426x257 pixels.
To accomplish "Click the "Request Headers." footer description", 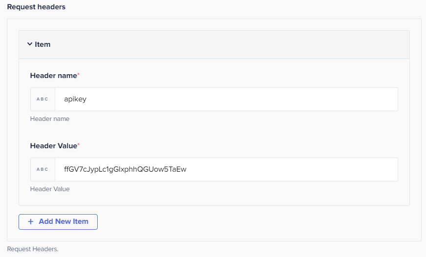I will (33, 249).
